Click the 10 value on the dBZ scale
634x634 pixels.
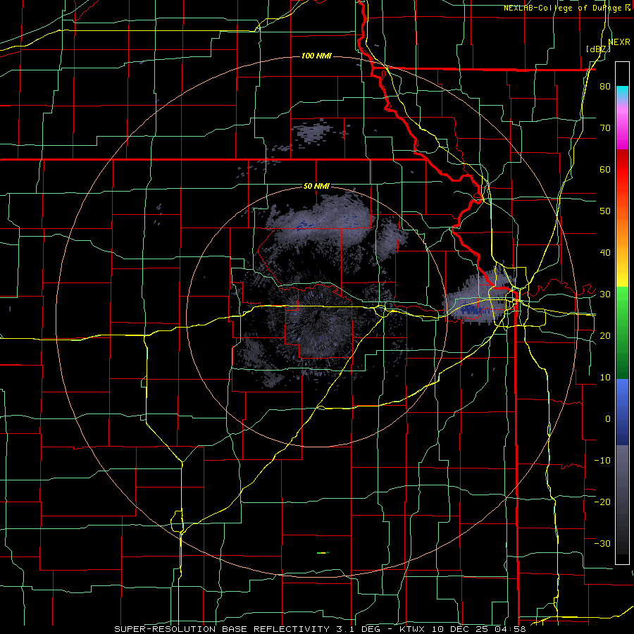605,378
